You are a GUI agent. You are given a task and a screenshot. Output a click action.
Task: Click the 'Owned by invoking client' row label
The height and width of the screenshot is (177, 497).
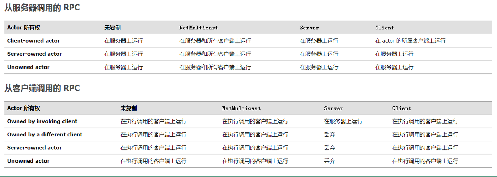[x=42, y=121]
